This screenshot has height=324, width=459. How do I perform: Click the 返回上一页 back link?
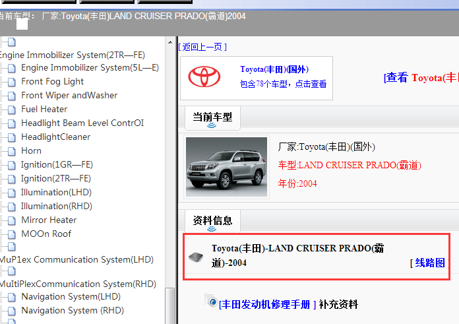pos(202,47)
